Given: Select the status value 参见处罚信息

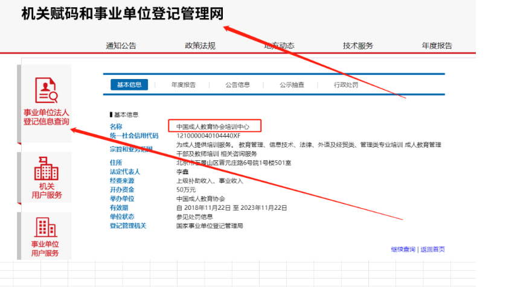Looking at the screenshot, I should [194, 217].
